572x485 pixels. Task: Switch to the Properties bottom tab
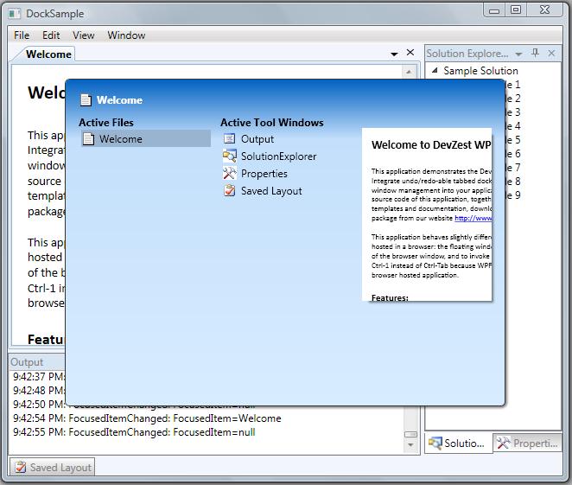click(x=527, y=443)
